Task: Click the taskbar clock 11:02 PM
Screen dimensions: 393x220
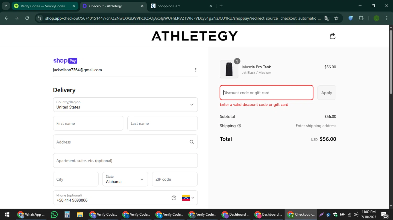Action: coord(369,215)
